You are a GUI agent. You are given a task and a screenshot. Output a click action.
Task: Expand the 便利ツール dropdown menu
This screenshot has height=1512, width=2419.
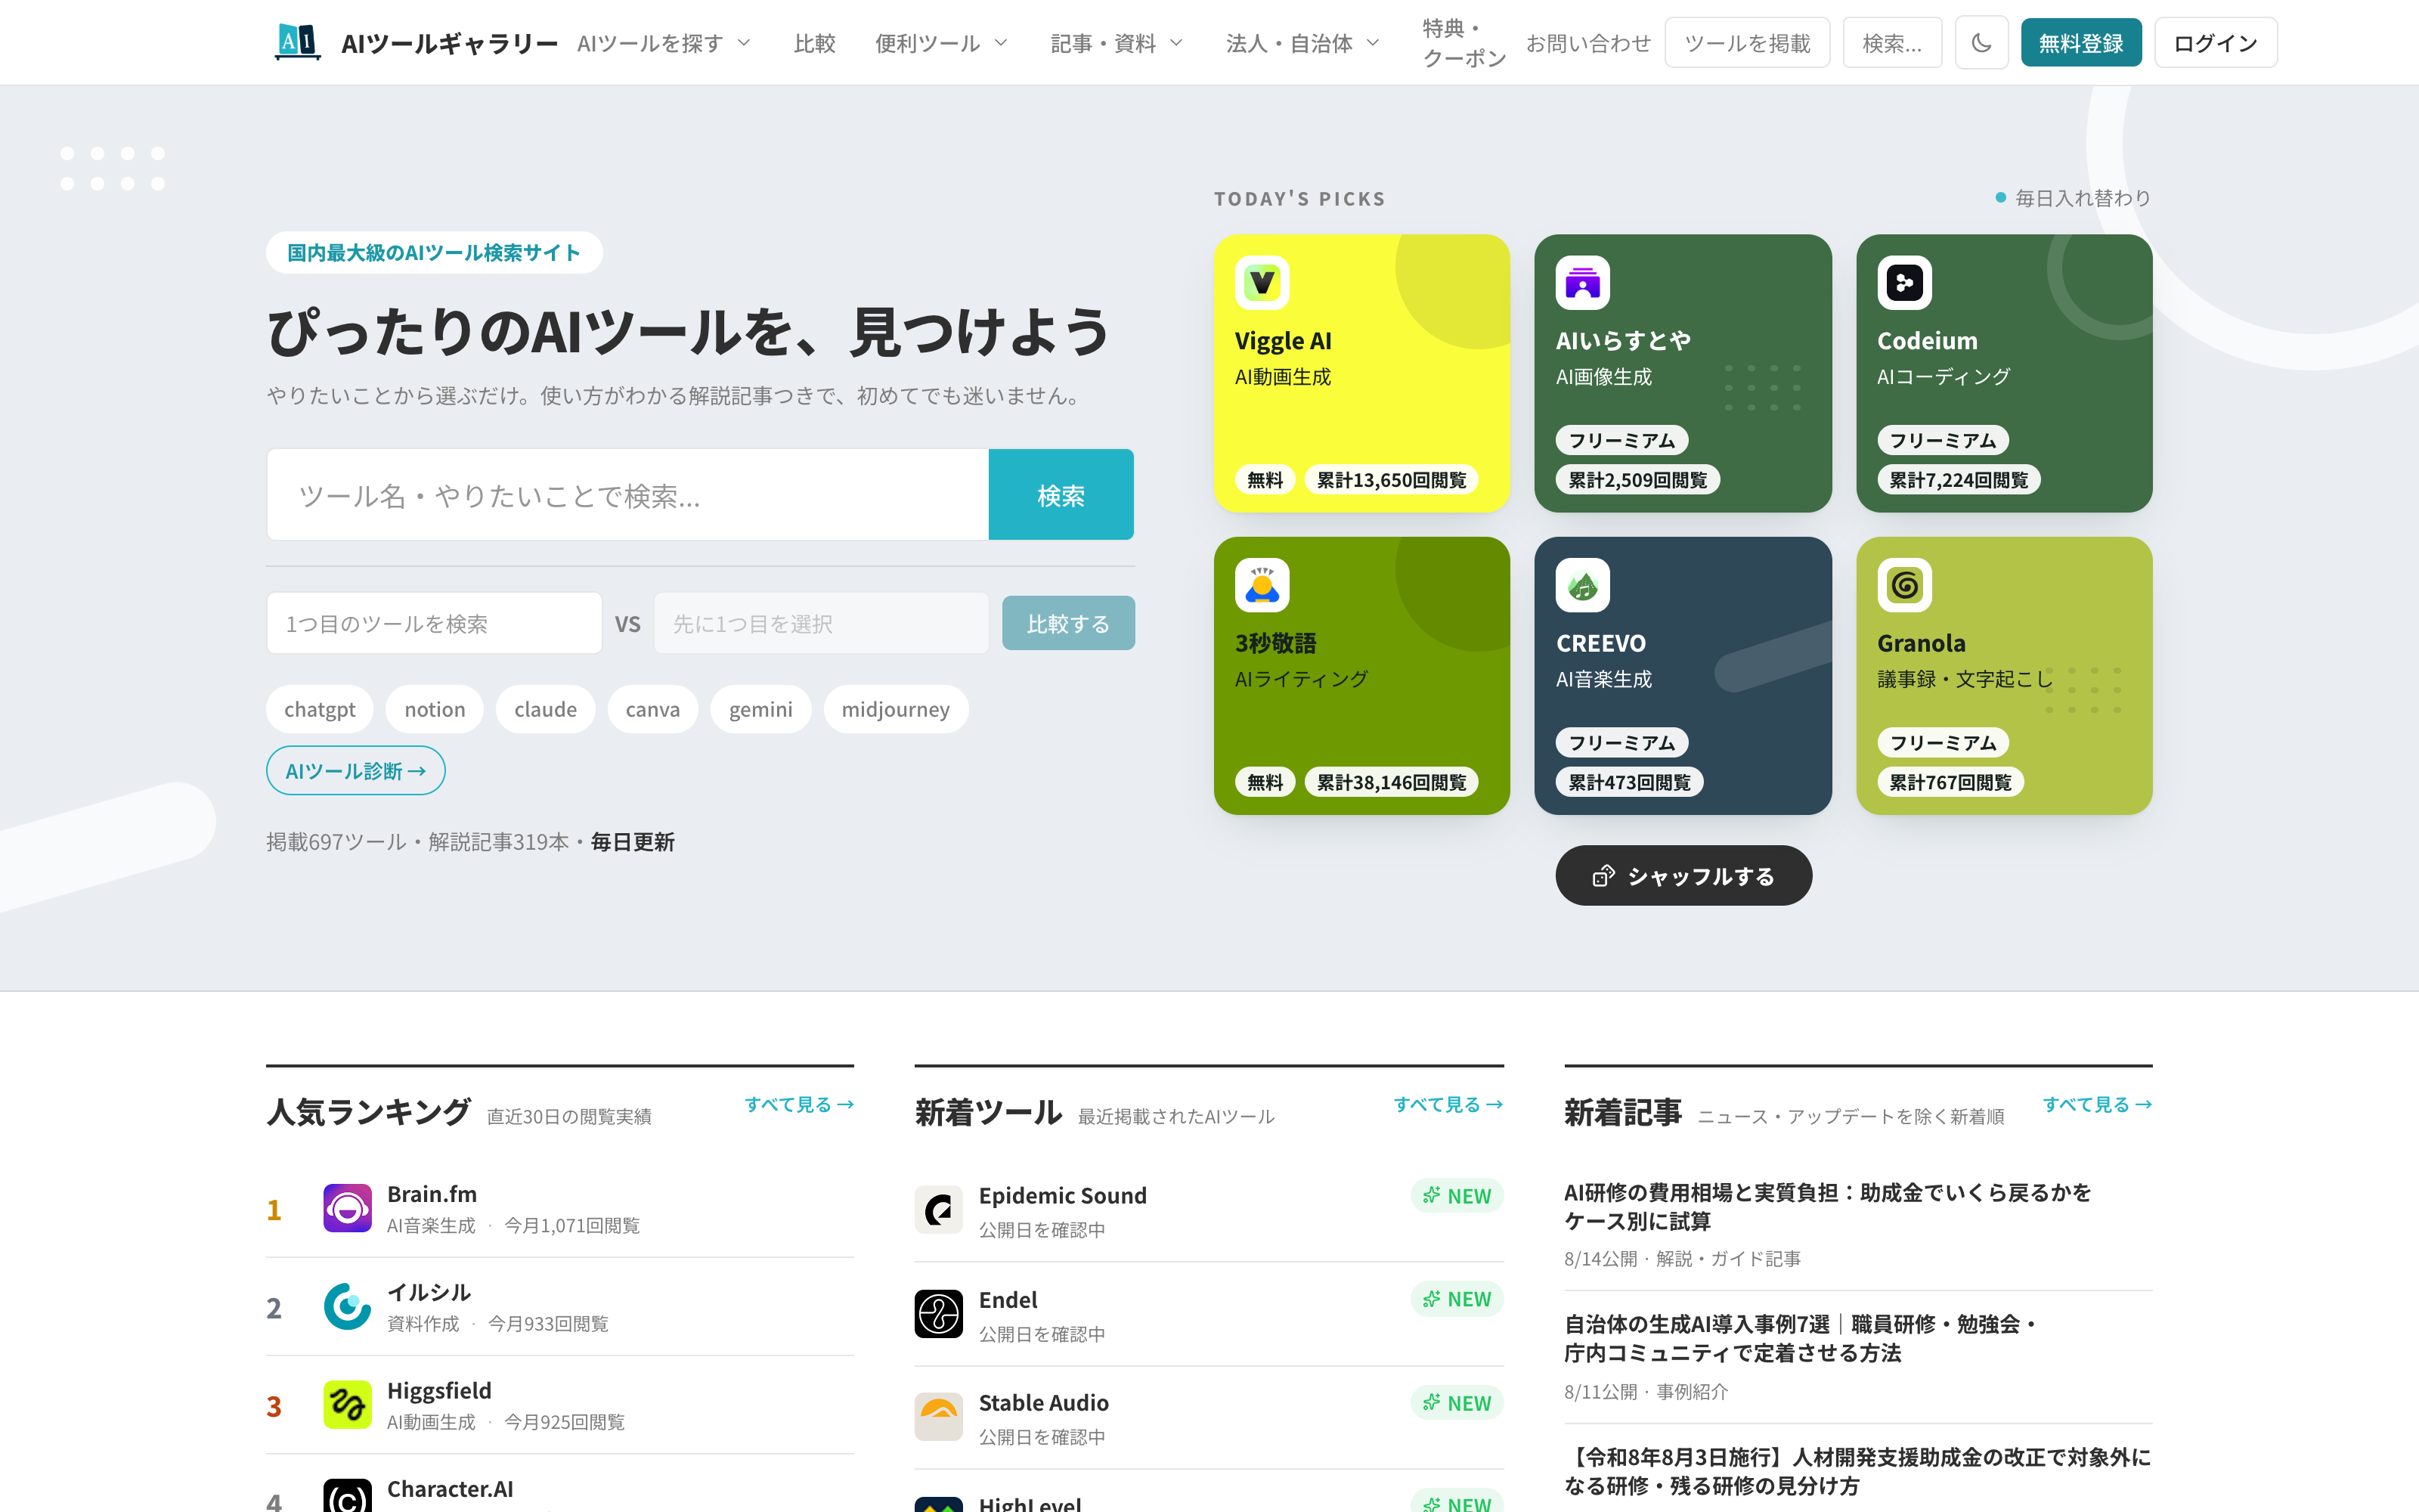point(942,43)
